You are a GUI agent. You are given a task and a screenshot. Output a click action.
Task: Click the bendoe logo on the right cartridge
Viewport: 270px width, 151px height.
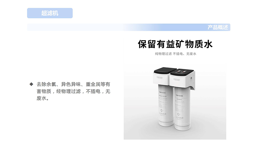pyautogui.click(x=179, y=95)
